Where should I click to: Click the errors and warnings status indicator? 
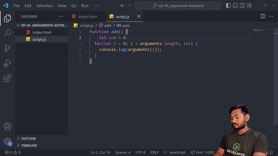pyautogui.click(x=13, y=152)
